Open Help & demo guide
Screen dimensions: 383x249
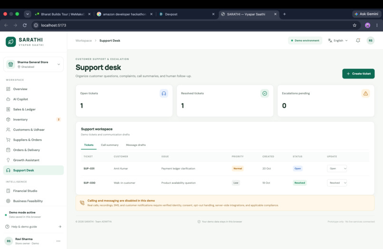[x=33, y=227]
